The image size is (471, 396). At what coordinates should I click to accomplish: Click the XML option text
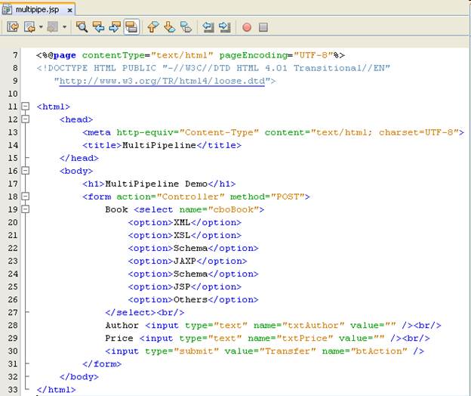(182, 222)
